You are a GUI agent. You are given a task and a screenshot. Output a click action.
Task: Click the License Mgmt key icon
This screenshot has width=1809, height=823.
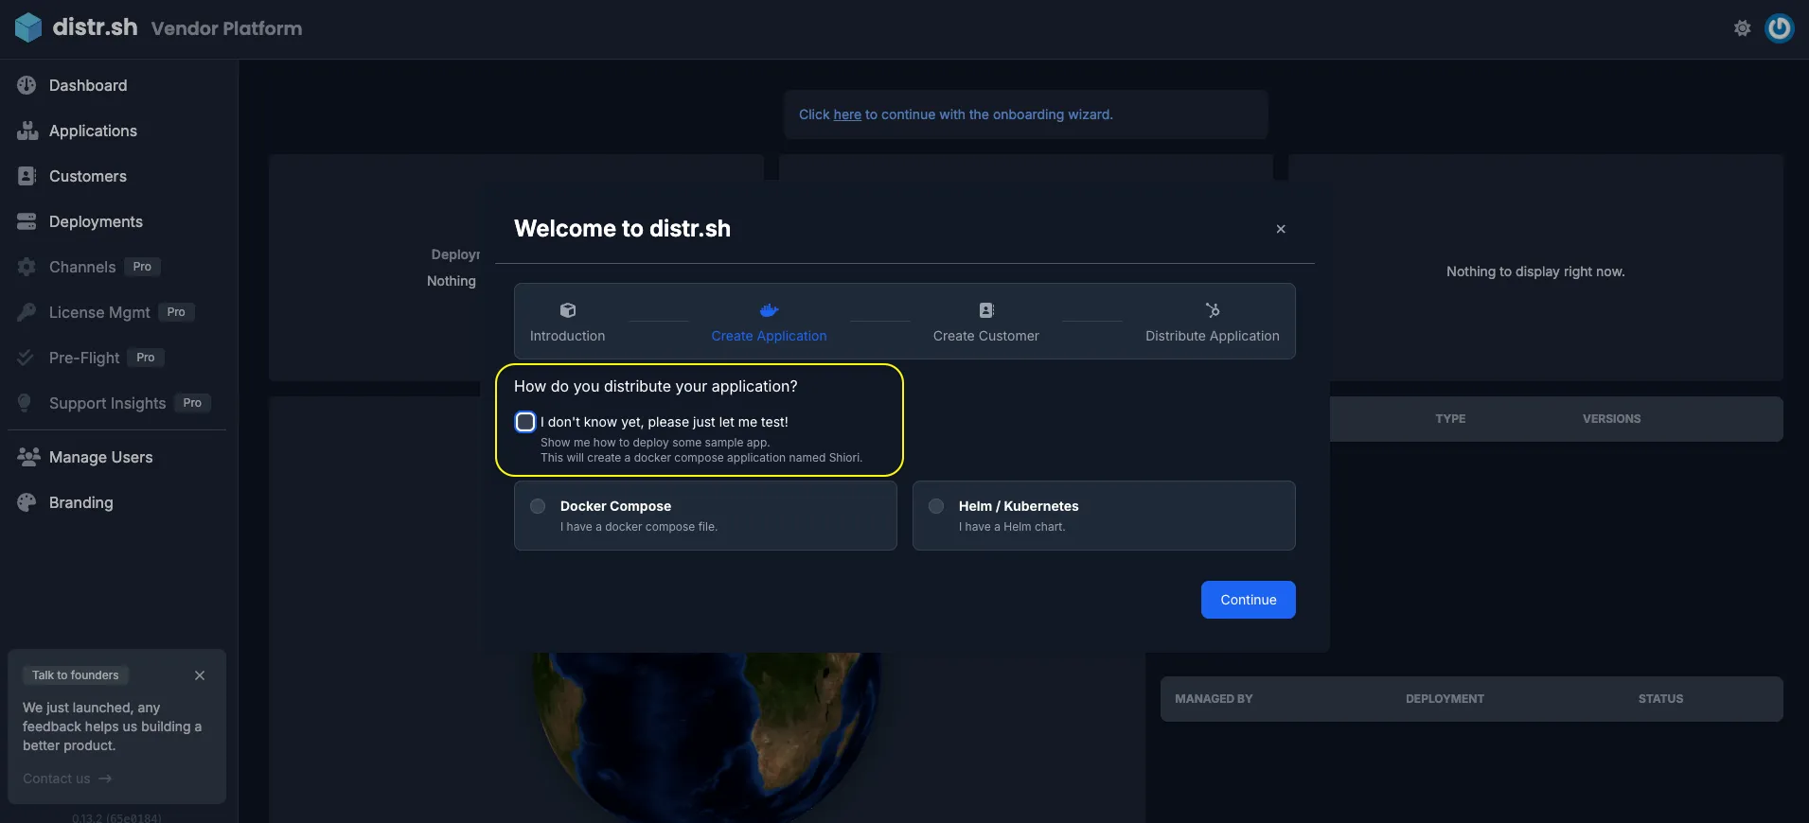coord(27,312)
